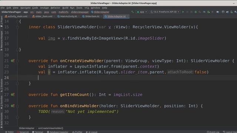Click the Project Structure icon in toolbar
237x133 pixels.
tap(218, 12)
